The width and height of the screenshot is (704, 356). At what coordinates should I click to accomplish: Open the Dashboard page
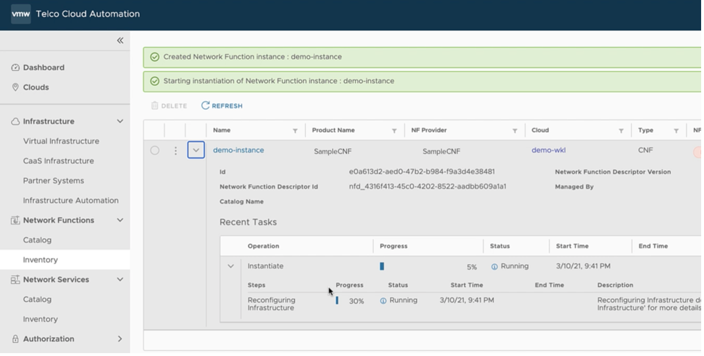[x=43, y=68]
